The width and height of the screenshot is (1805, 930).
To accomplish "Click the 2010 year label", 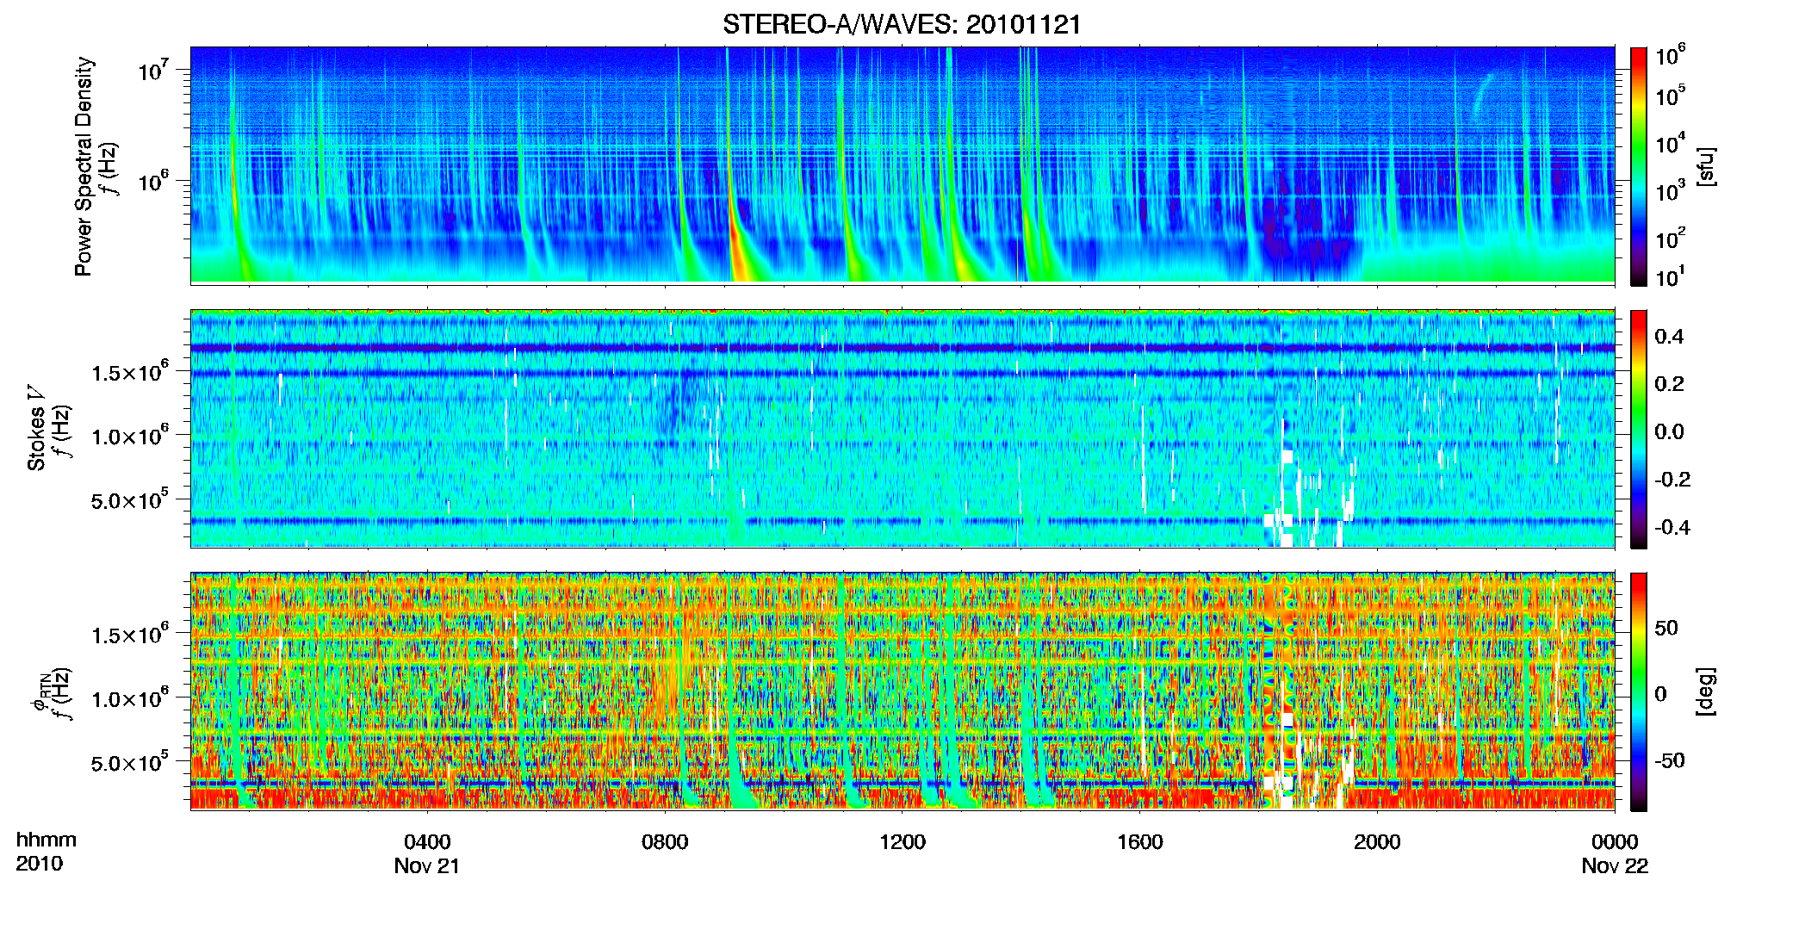I will coord(40,864).
